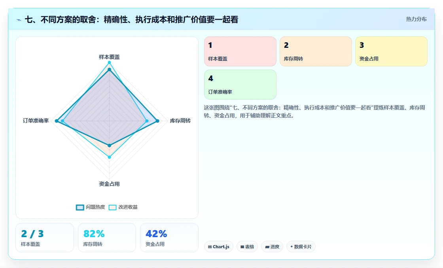Click the 进度 tag icon
The width and height of the screenshot is (443, 268).
point(267,247)
